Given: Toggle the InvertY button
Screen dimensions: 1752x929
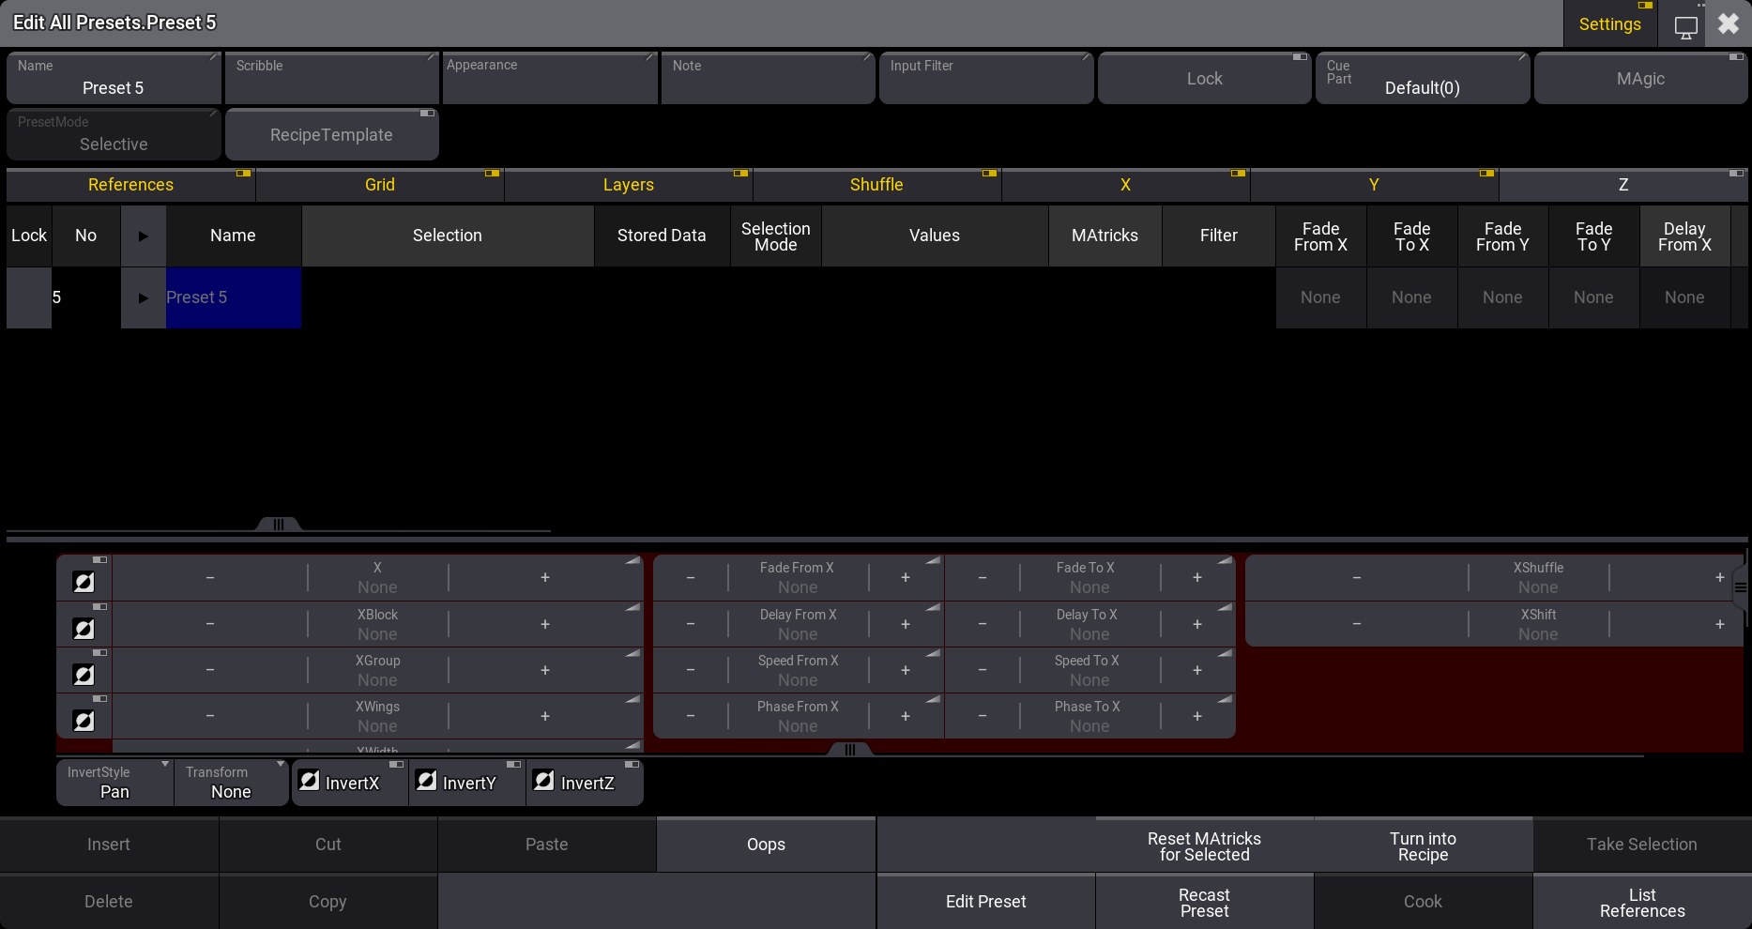Looking at the screenshot, I should pos(467,783).
